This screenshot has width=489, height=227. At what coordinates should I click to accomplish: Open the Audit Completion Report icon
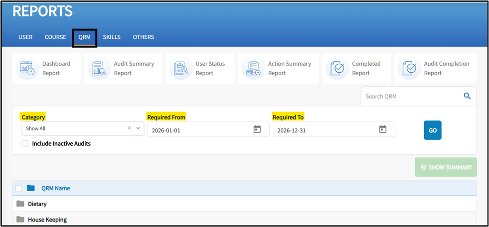(x=409, y=69)
